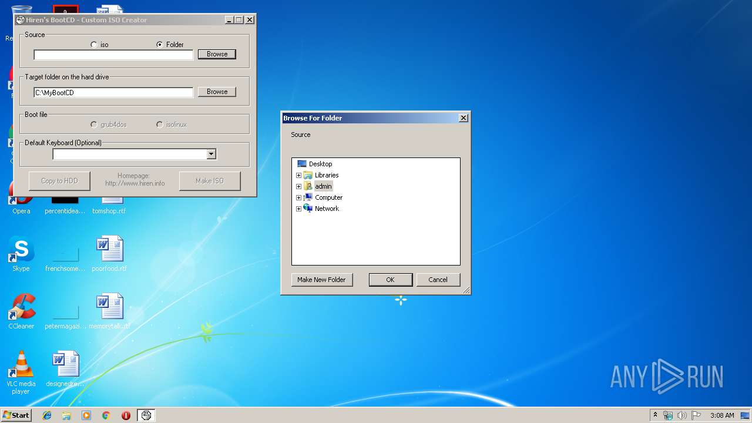Close the Browse For Folder dialog
Image resolution: width=752 pixels, height=423 pixels.
tap(463, 118)
